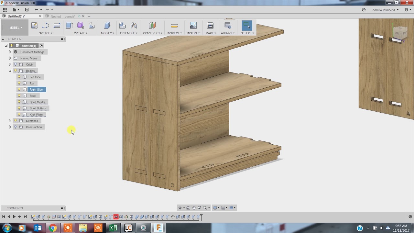Click the Look At icon in navigation bar
Image resolution: width=414 pixels, height=233 pixels.
pos(188,208)
